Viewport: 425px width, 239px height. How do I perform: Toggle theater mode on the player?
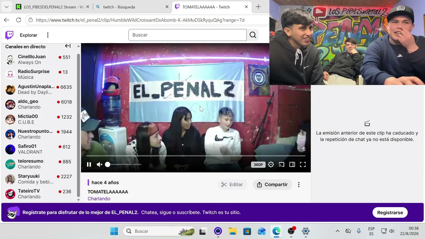click(x=292, y=164)
